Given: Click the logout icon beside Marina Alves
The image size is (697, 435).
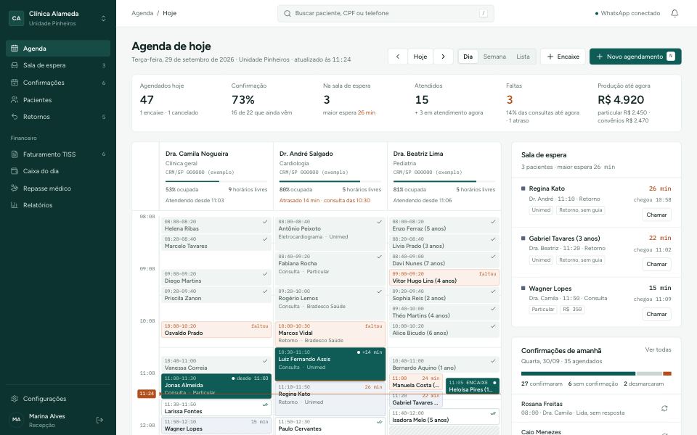Looking at the screenshot, I should pos(99,420).
